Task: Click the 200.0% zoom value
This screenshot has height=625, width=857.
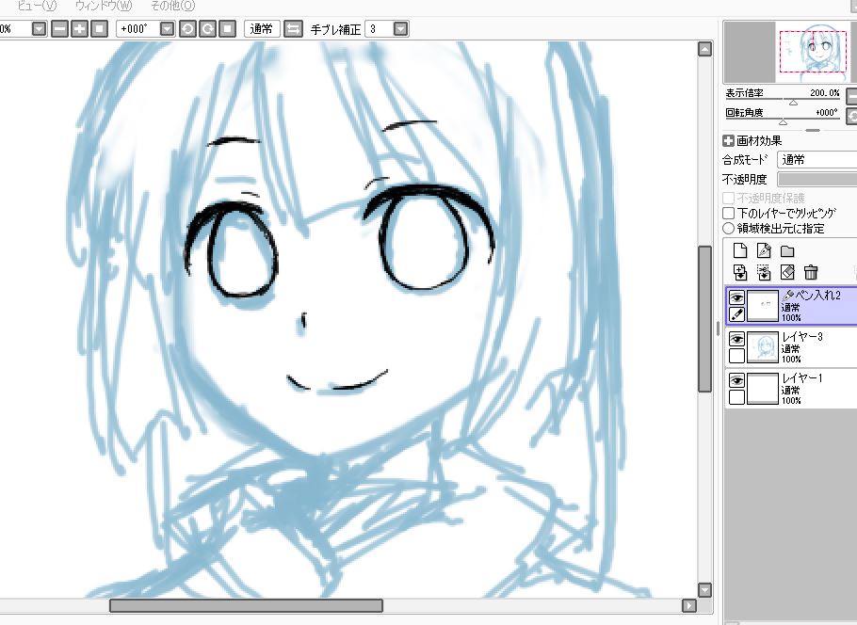Action: coord(824,93)
